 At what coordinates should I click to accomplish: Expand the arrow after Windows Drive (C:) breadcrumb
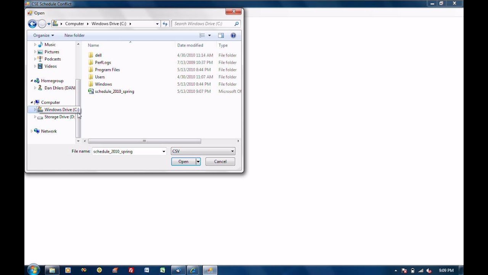130,24
